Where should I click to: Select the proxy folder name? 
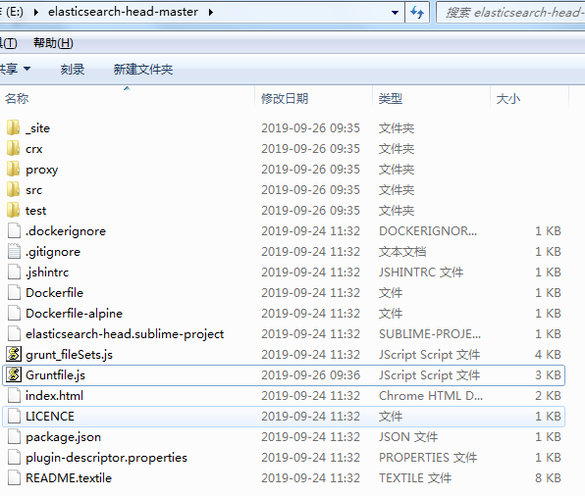(42, 170)
